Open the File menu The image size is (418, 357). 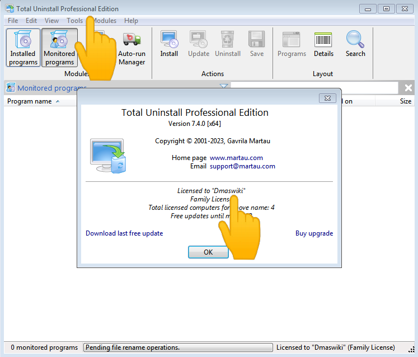tap(13, 21)
